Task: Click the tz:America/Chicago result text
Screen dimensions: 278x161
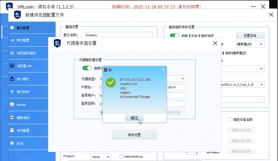Action: tap(135, 97)
